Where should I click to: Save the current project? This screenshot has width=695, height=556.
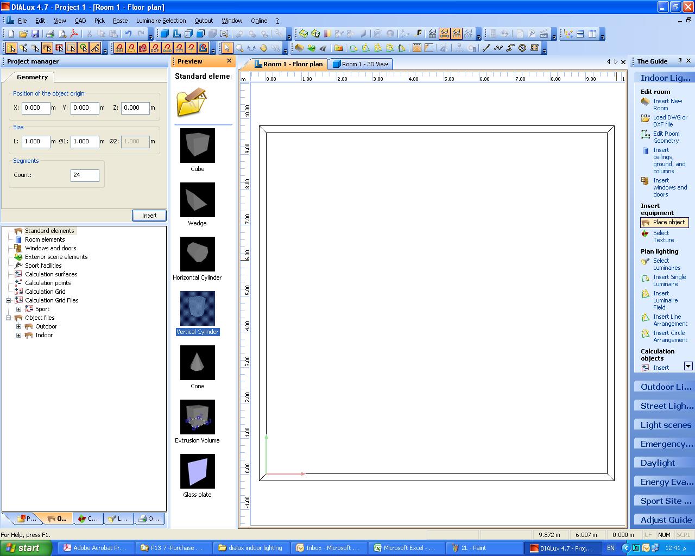35,33
